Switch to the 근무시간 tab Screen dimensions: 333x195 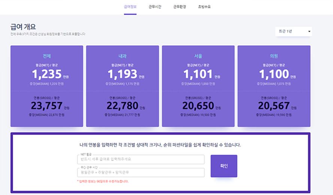pyautogui.click(x=155, y=7)
